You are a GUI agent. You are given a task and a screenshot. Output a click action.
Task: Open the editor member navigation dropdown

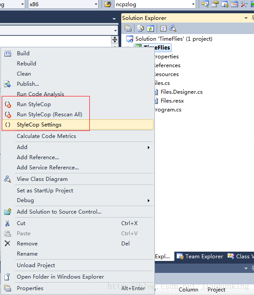tap(115, 31)
